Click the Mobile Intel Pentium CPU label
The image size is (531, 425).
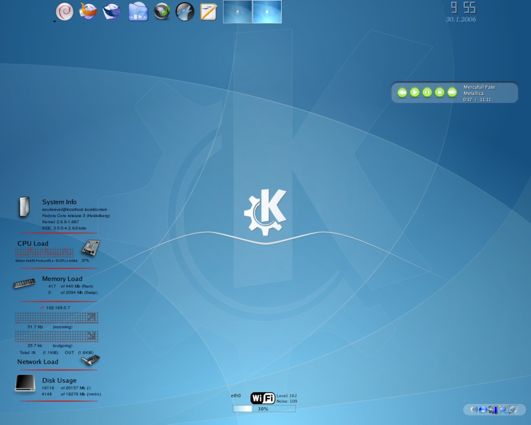pyautogui.click(x=46, y=261)
